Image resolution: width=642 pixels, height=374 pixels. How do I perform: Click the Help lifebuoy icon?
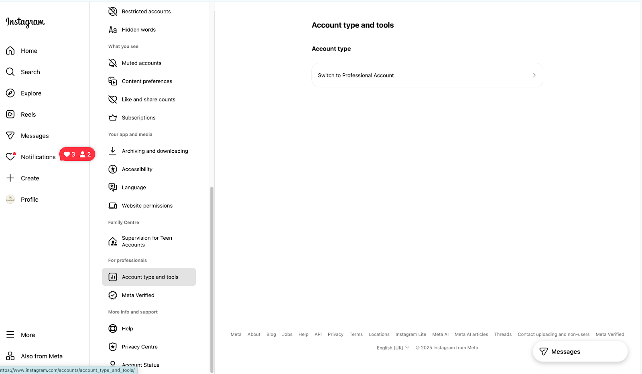pos(113,328)
